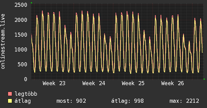
Task: Select the 'átlag: 998' statistic
Action: point(127,101)
